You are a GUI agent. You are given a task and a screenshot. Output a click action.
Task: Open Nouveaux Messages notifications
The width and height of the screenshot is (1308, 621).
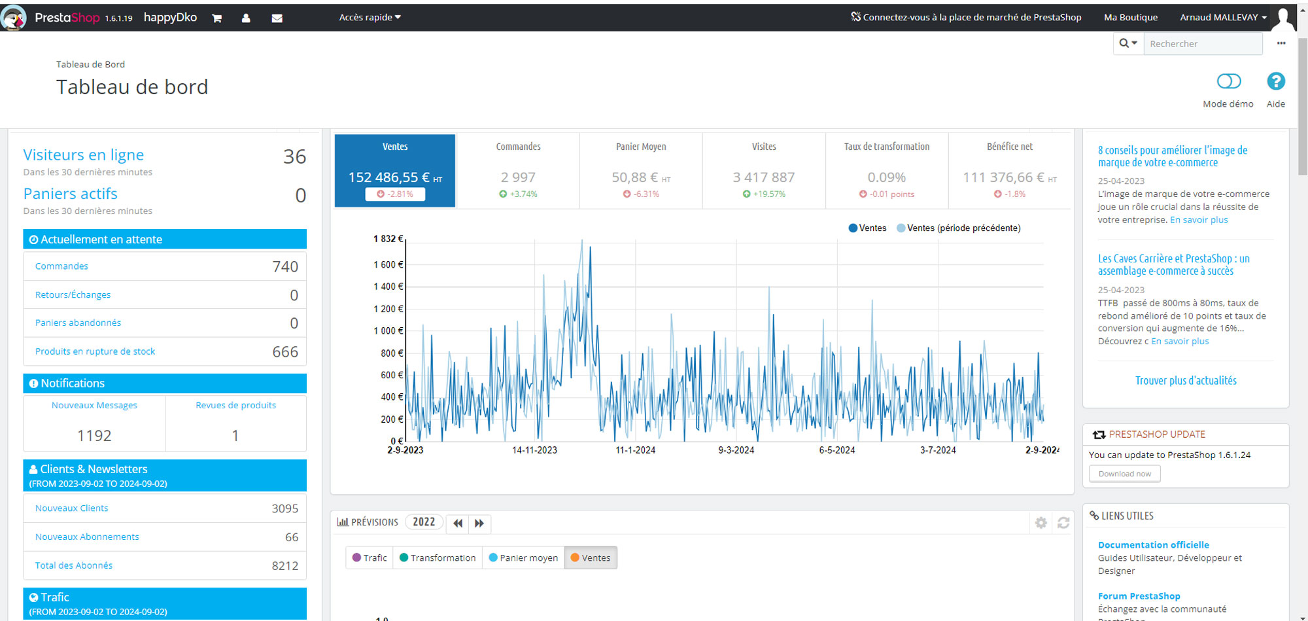94,423
